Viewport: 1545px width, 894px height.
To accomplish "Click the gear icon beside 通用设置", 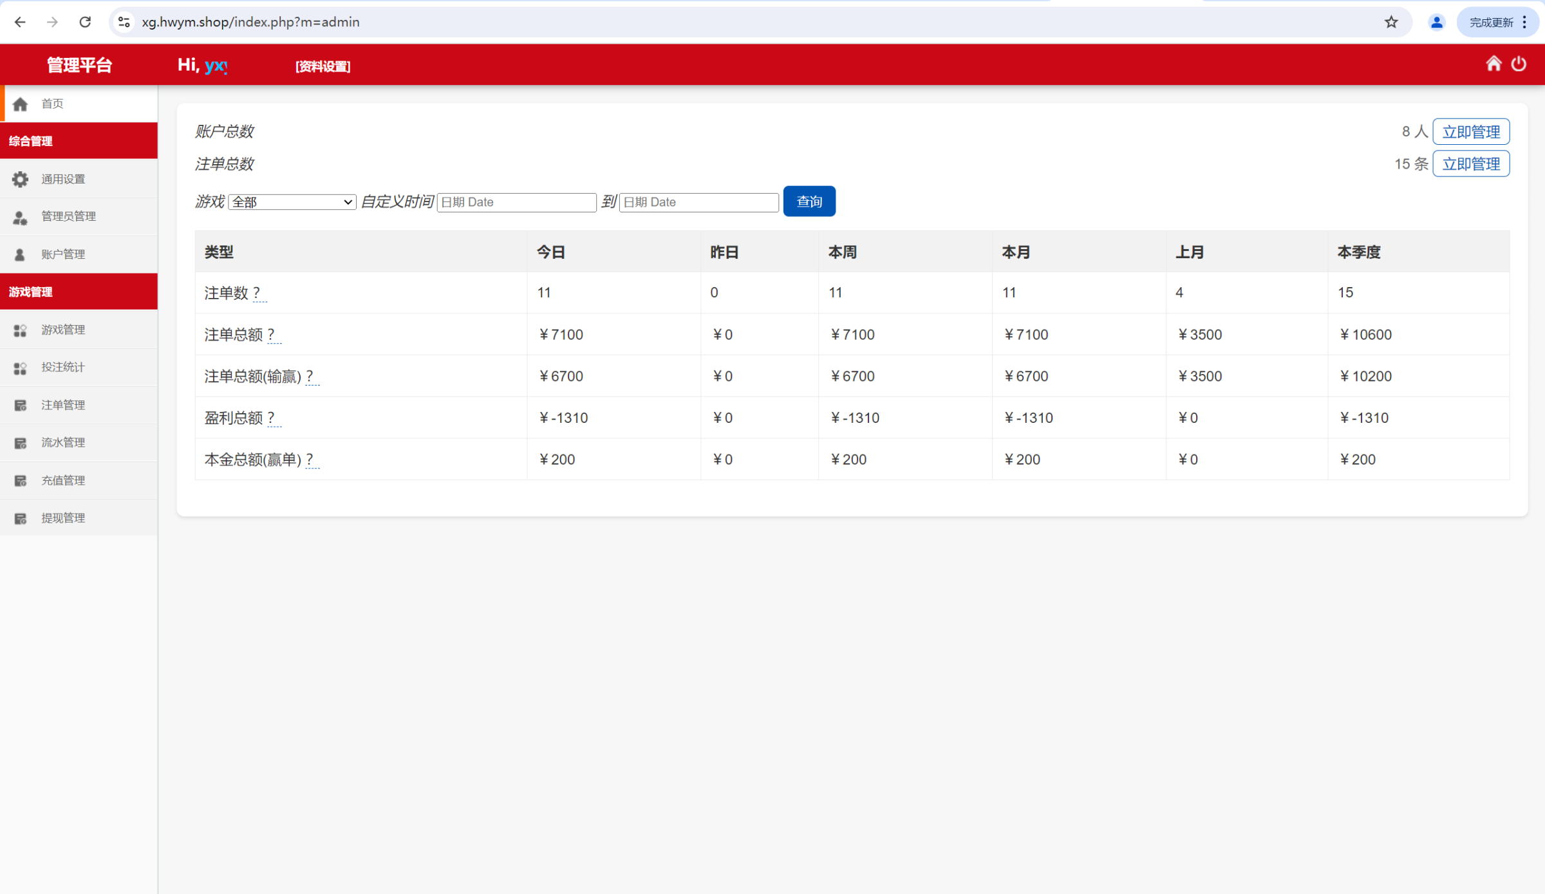I will coord(20,179).
